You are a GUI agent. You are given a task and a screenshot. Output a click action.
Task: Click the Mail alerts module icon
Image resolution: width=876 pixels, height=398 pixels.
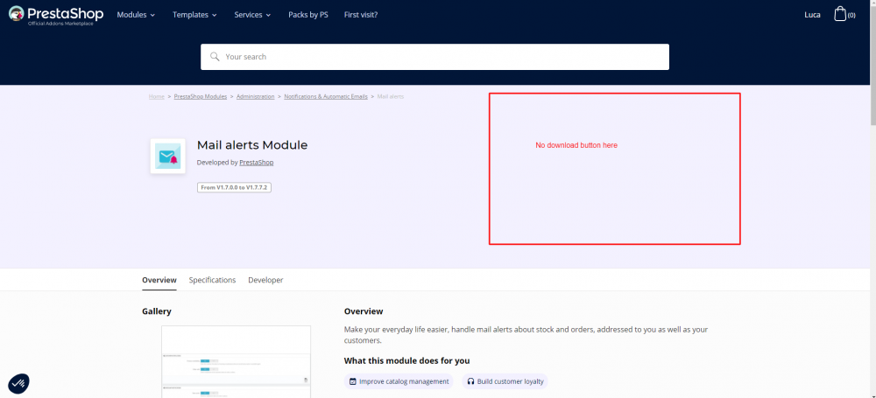coord(167,157)
